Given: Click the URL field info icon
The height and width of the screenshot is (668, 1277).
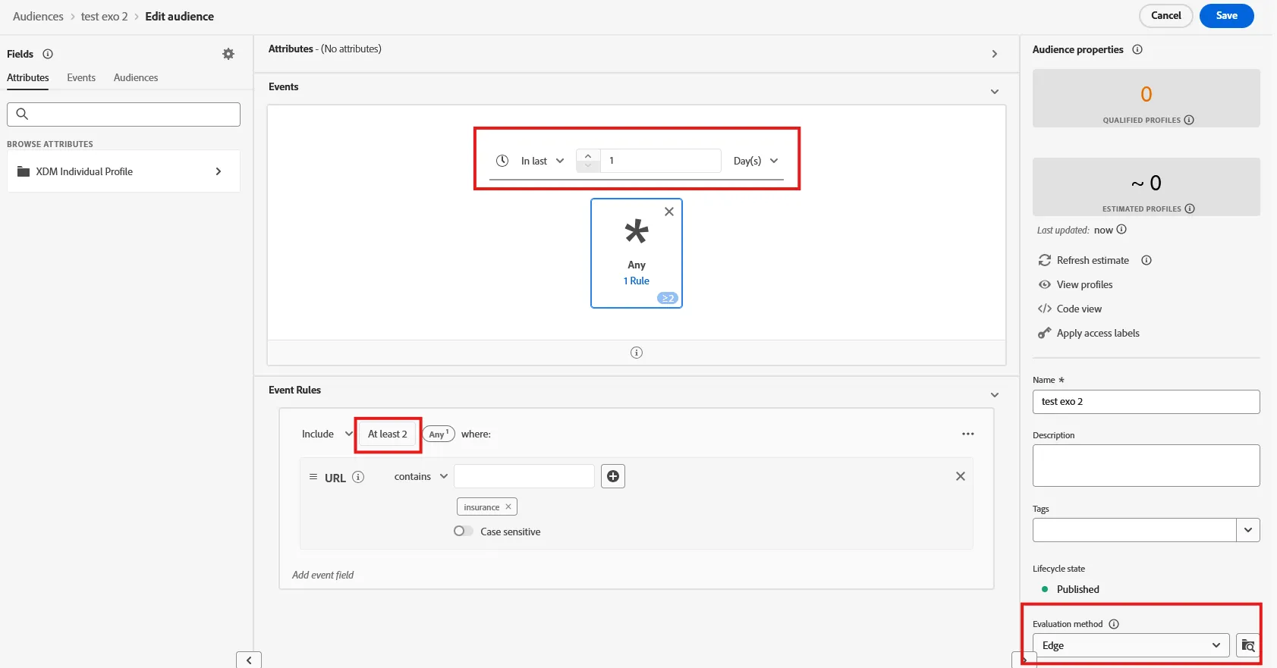Looking at the screenshot, I should coord(358,477).
